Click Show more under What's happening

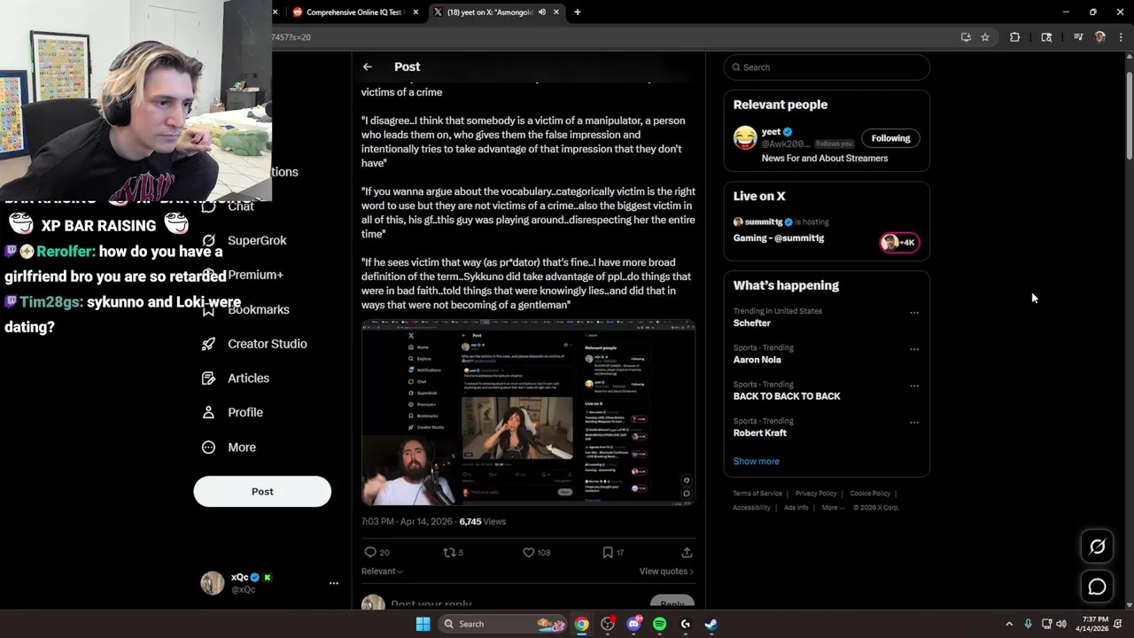756,462
